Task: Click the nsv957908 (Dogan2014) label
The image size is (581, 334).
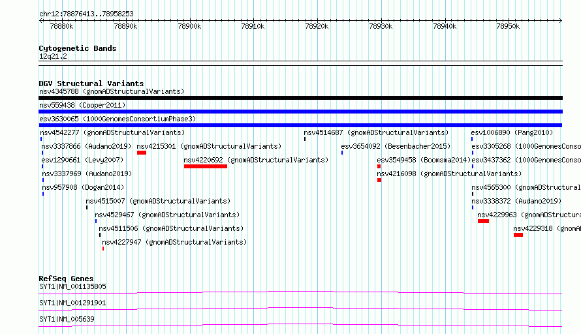Action: 83,187
